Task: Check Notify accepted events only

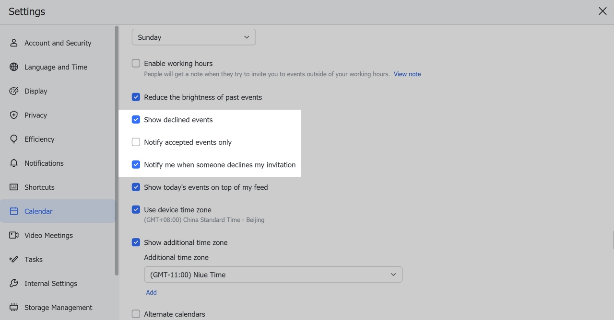Action: [x=136, y=142]
